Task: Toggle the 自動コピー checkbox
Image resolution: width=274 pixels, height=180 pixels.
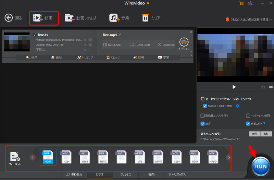Action: (x=248, y=124)
